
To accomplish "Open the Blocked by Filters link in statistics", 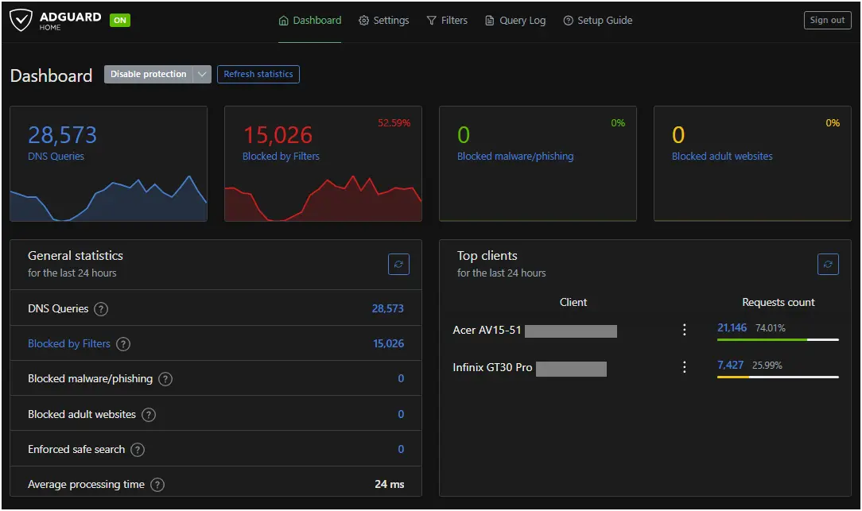I will click(x=68, y=344).
